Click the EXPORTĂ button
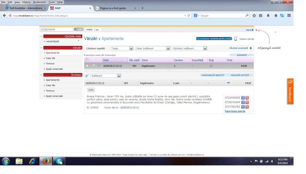The width and height of the screenshot is (306, 174). (241, 55)
